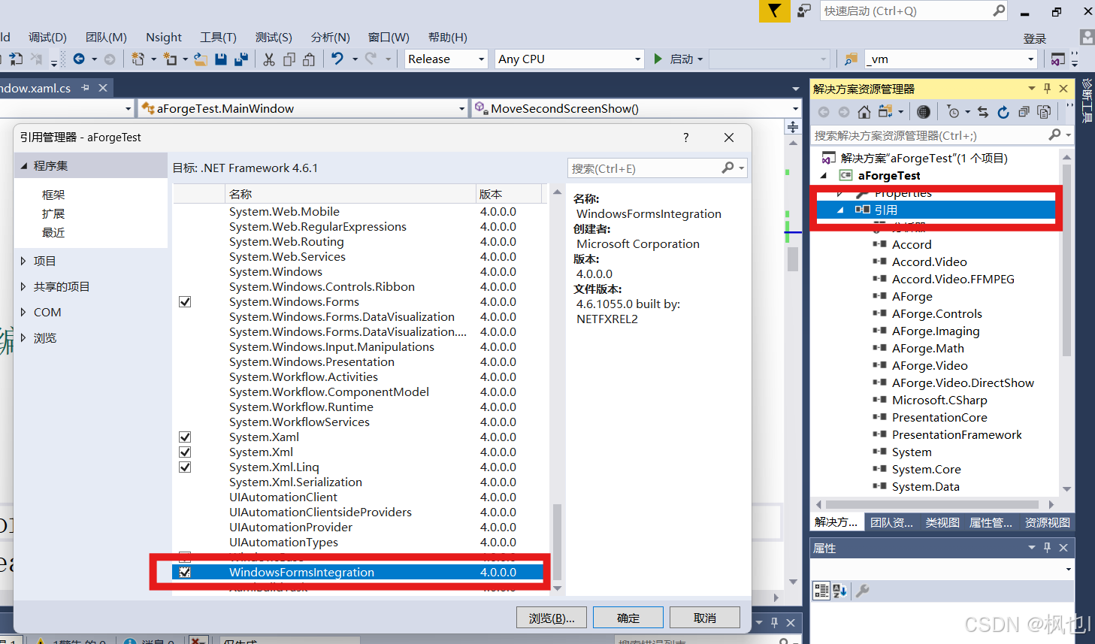Click the user account avatar icon
Viewport: 1095px width, 644px height.
click(1087, 37)
